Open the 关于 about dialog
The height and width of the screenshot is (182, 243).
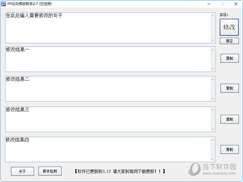(22, 171)
